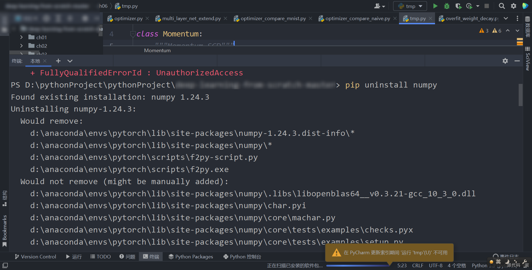
Task: Open the terminal shell options dropdown arrow
Action: [x=70, y=61]
